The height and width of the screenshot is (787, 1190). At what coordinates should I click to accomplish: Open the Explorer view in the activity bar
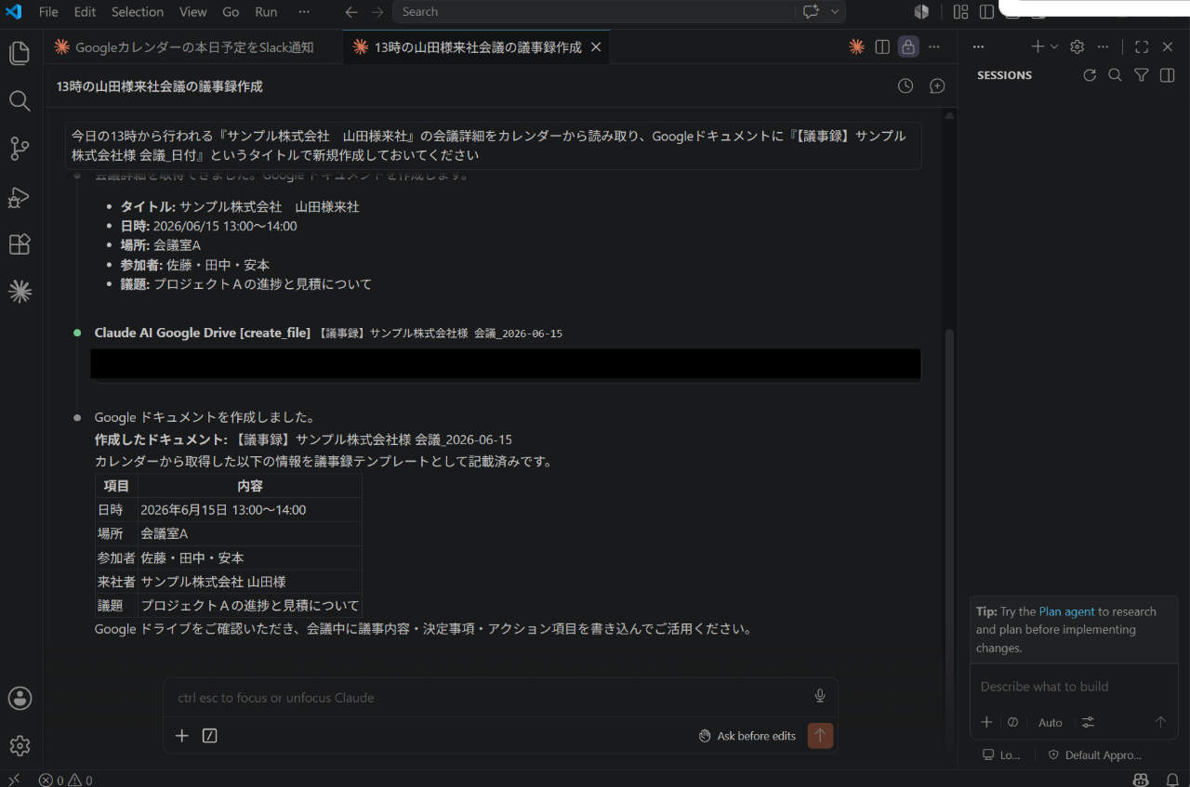point(20,53)
